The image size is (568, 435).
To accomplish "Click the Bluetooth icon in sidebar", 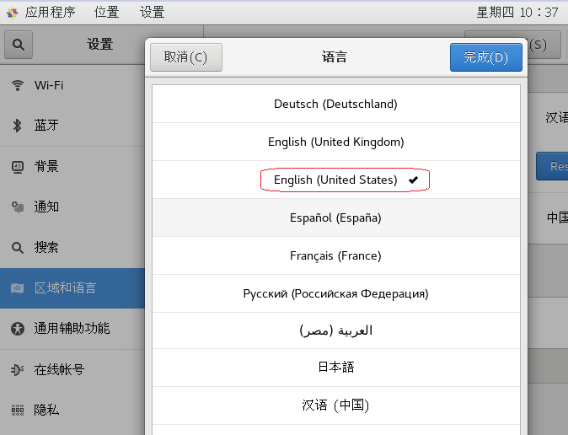I will 17,126.
